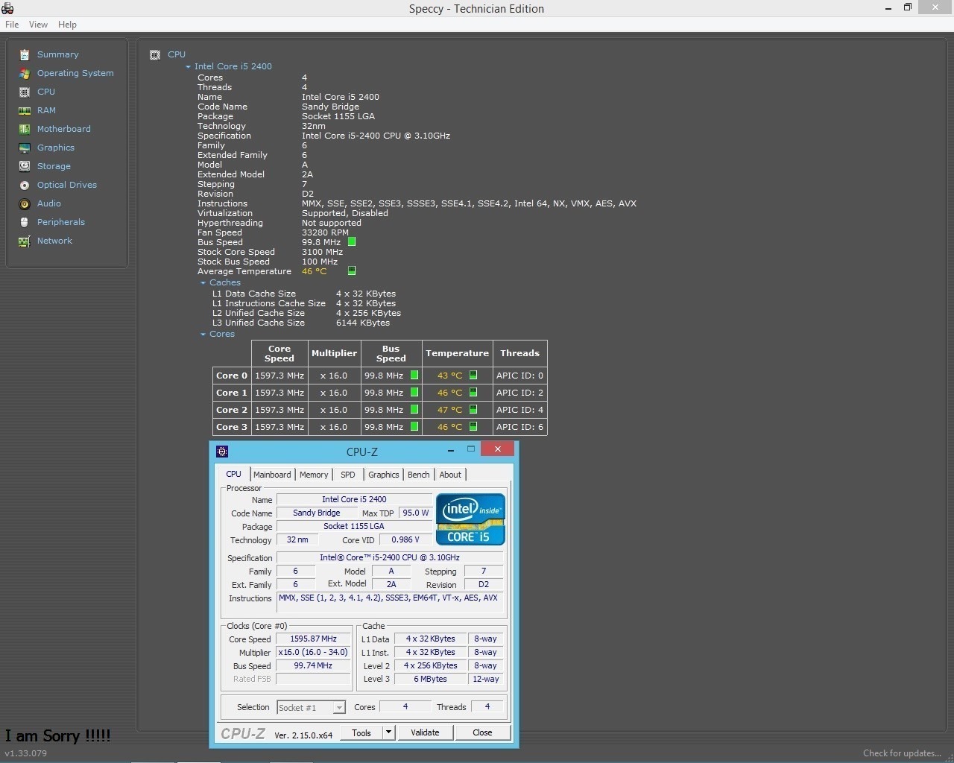Image resolution: width=954 pixels, height=763 pixels.
Task: Open the About tab in CPU-Z
Action: pos(450,475)
